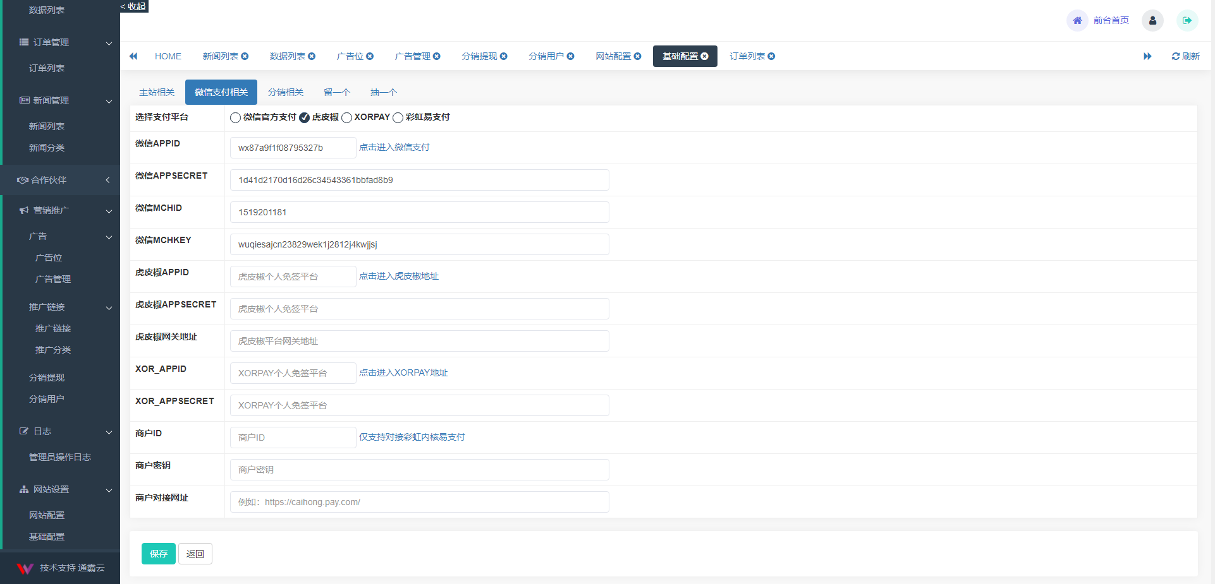Viewport: 1215px width, 584px height.
Task: Click the home icon for 前台首页
Action: point(1077,20)
